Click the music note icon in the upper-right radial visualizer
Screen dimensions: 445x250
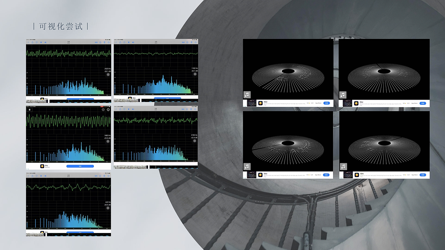coord(343,95)
